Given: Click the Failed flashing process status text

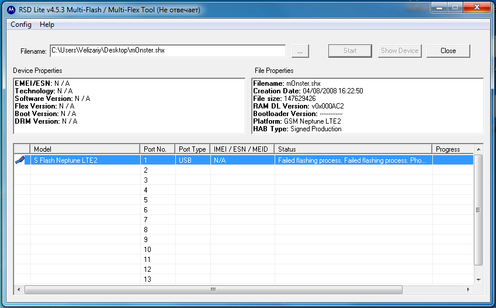Looking at the screenshot, I should (x=352, y=160).
